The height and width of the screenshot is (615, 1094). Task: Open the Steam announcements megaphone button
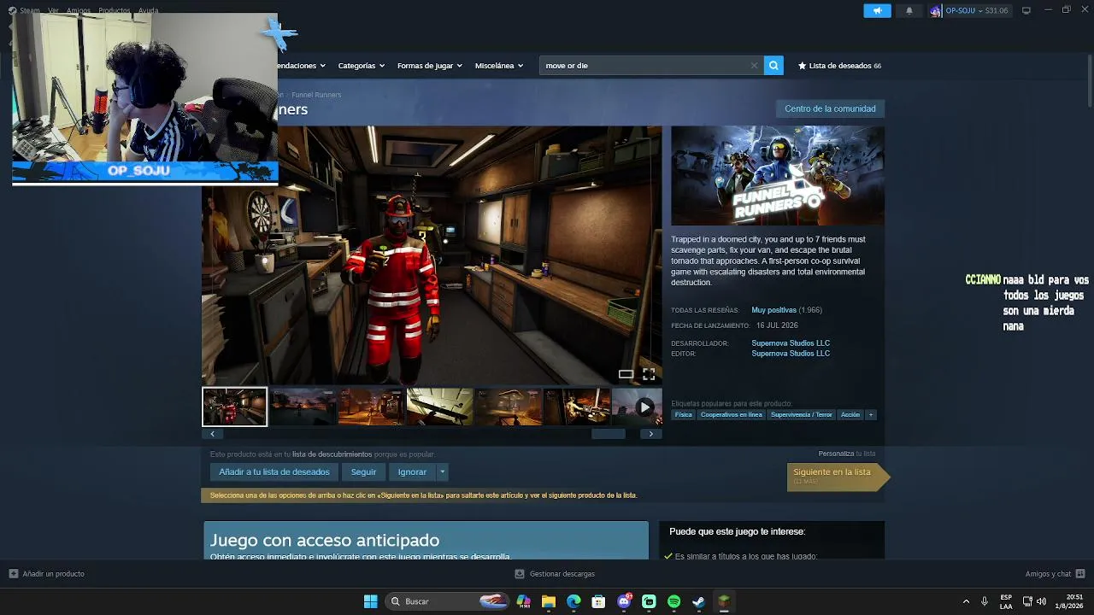[x=877, y=10]
